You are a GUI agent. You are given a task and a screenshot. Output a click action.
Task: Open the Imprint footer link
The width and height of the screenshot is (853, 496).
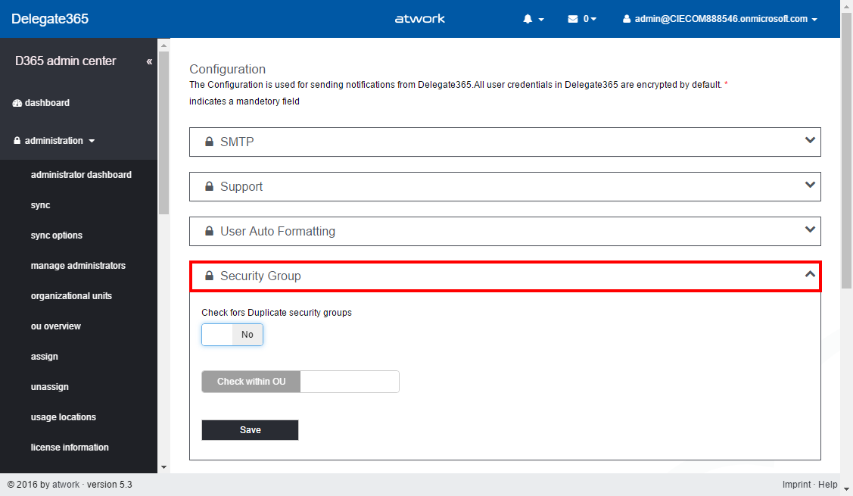tap(796, 485)
